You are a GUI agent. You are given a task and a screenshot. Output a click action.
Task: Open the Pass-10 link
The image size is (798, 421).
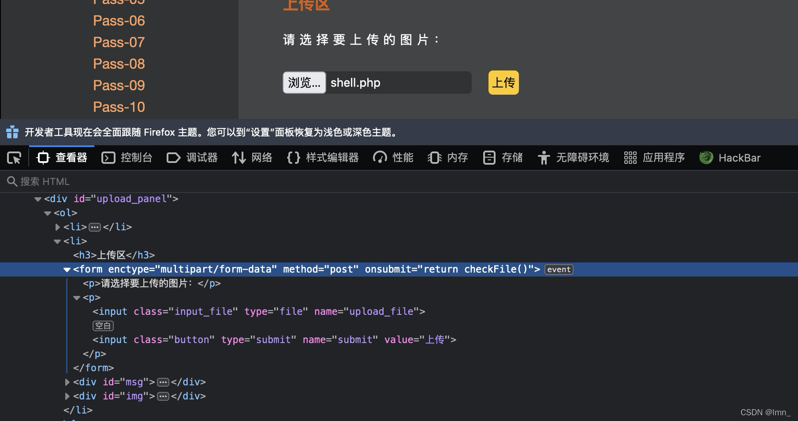tap(119, 107)
